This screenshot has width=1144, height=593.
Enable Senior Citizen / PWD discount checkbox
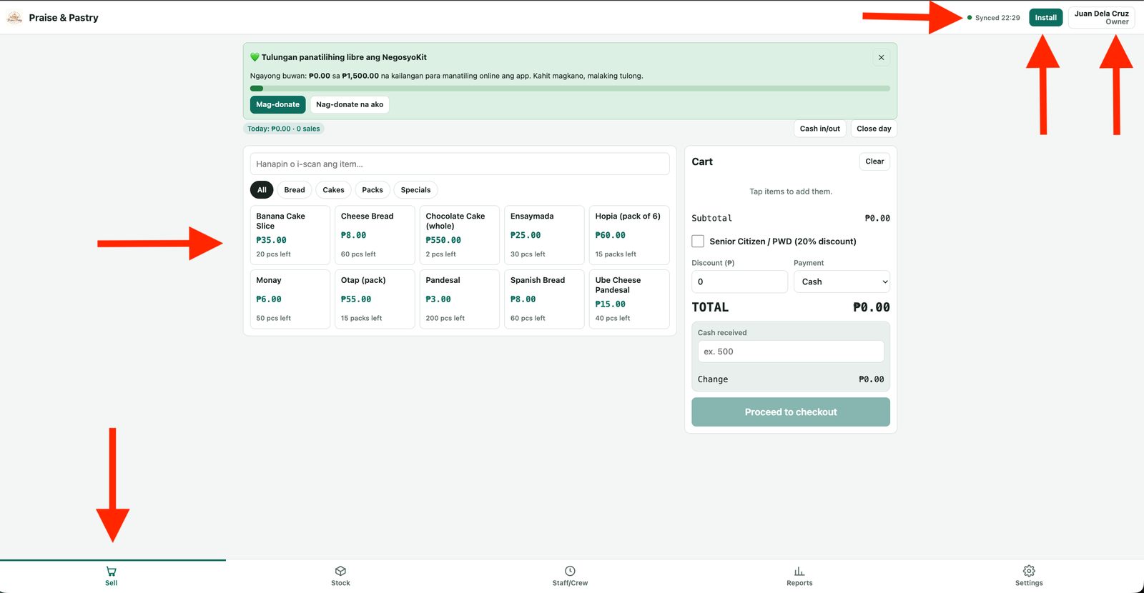coord(698,241)
